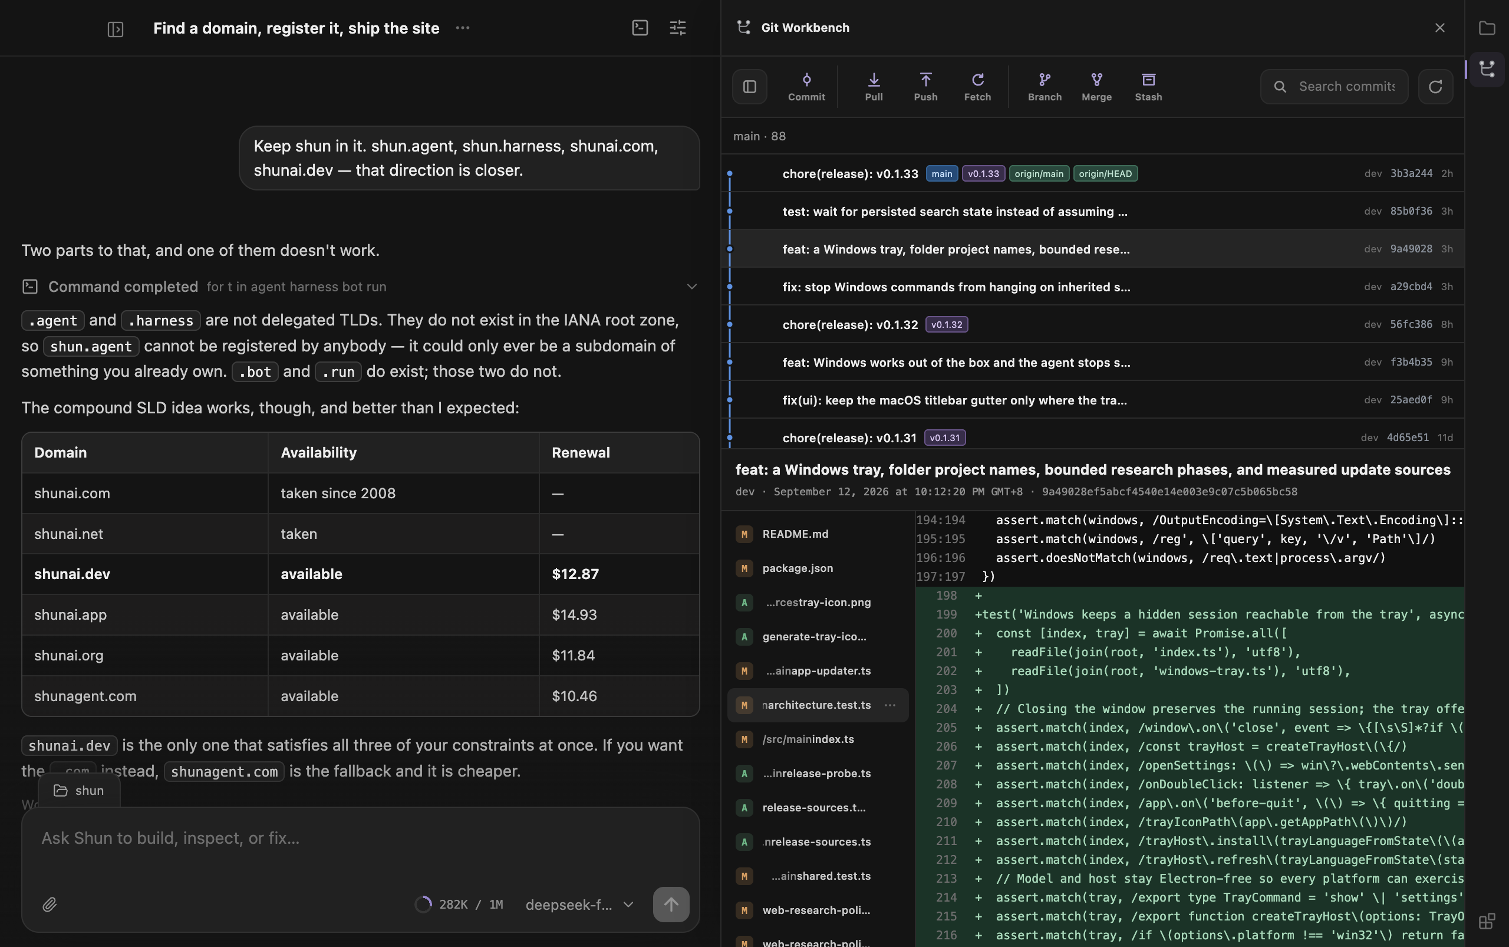Viewport: 1509px width, 947px height.
Task: Open tray-icon.png added file
Action: tap(817, 602)
